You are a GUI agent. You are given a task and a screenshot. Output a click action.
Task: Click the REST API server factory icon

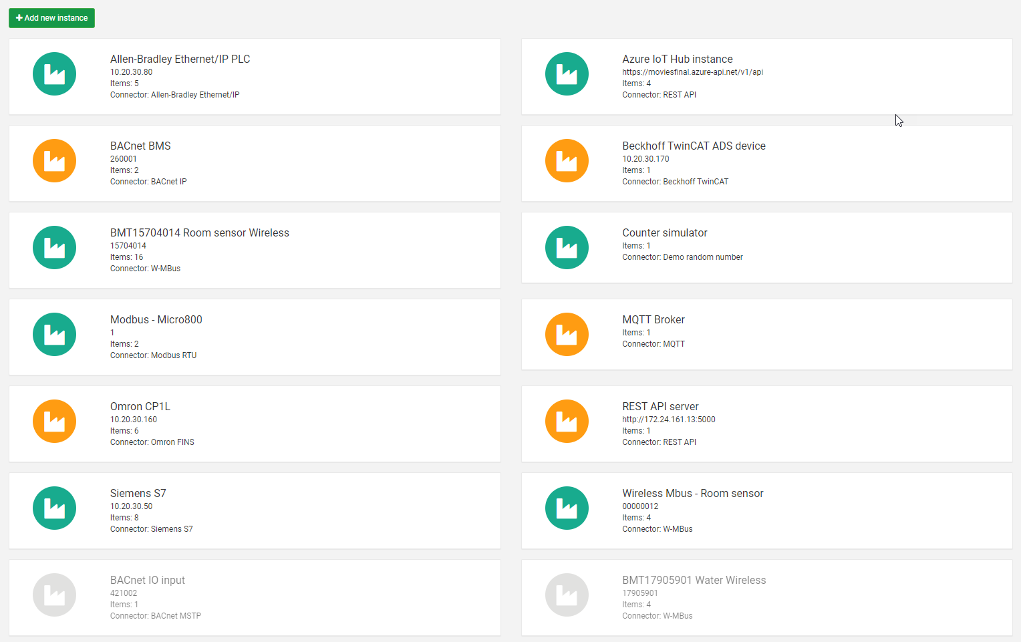pyautogui.click(x=567, y=421)
